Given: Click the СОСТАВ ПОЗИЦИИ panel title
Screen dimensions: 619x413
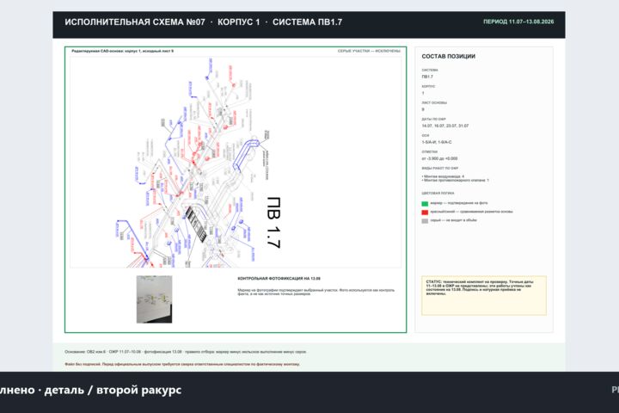Looking at the screenshot, I should 449,57.
